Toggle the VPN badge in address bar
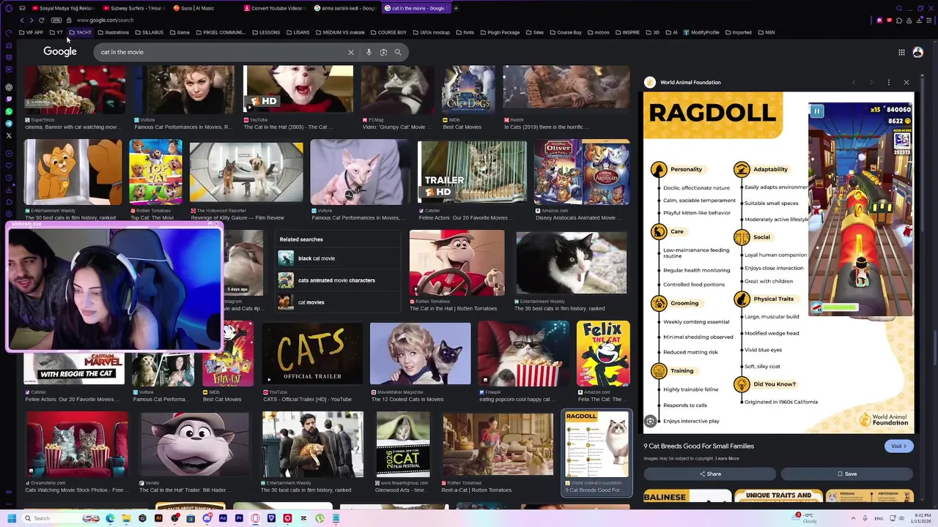This screenshot has height=527, width=938. point(56,20)
